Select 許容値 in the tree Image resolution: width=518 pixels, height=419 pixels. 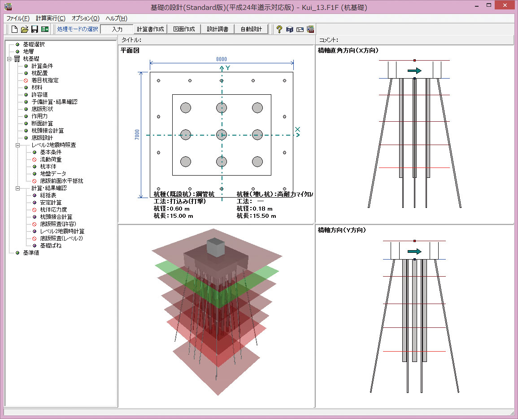[x=39, y=95]
